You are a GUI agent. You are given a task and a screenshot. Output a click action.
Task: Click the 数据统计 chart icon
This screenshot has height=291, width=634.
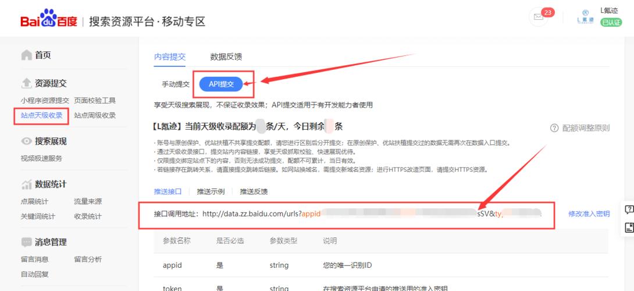pyautogui.click(x=26, y=184)
